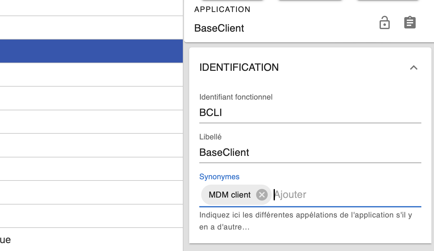
Task: Click the Identifiant fonctionnel field containing BCLI
Action: (310, 113)
